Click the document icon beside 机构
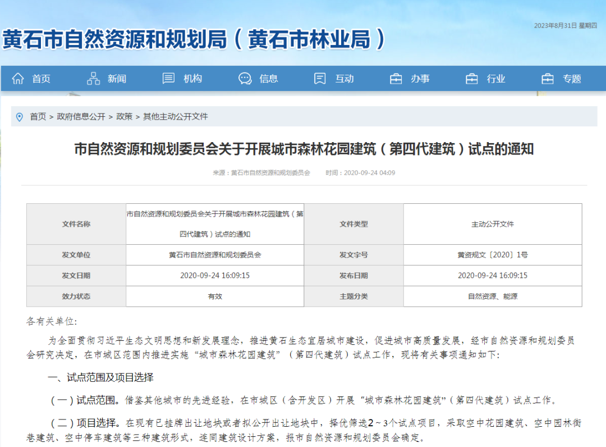 [168, 79]
